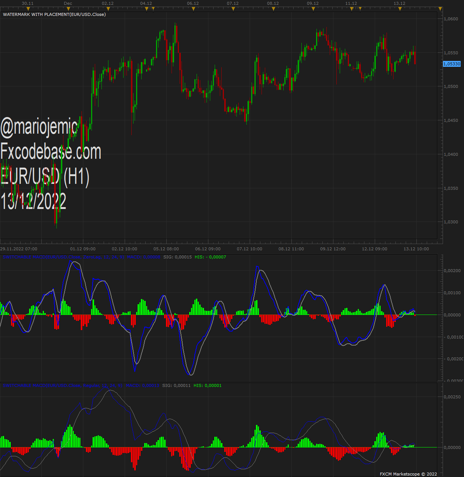Click the - 0,00200 MACD scale label

point(453,359)
